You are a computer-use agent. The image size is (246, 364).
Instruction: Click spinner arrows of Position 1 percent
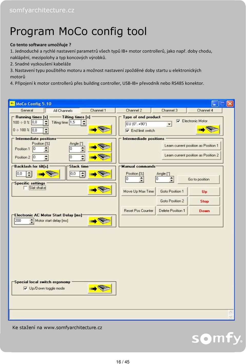46,149
